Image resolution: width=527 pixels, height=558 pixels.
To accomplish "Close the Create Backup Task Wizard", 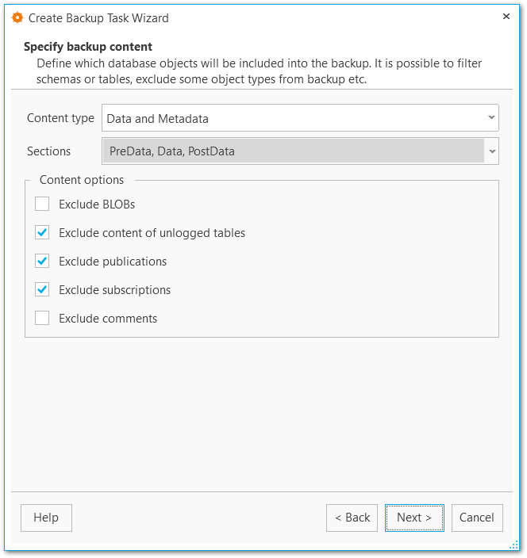I will tap(506, 17).
